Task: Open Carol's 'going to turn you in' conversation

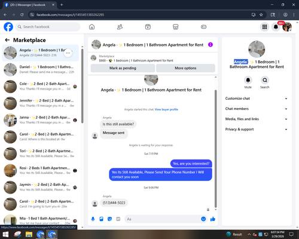Action: (40, 204)
